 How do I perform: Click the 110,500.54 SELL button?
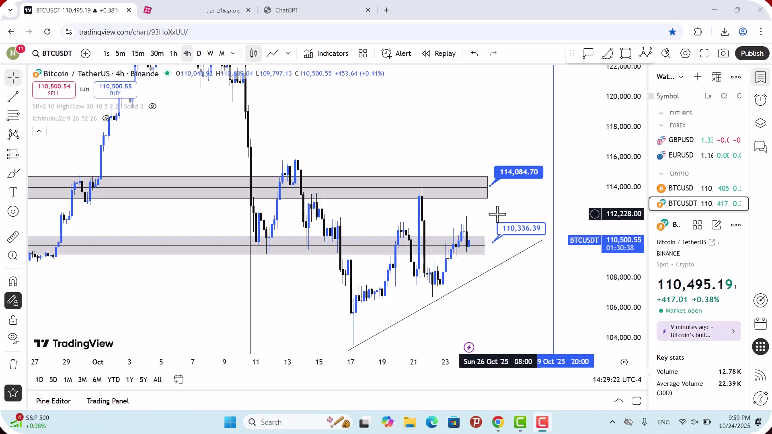[54, 90]
